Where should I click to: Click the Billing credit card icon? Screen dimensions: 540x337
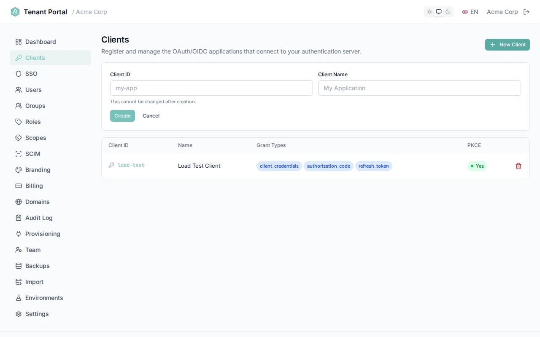pos(19,186)
